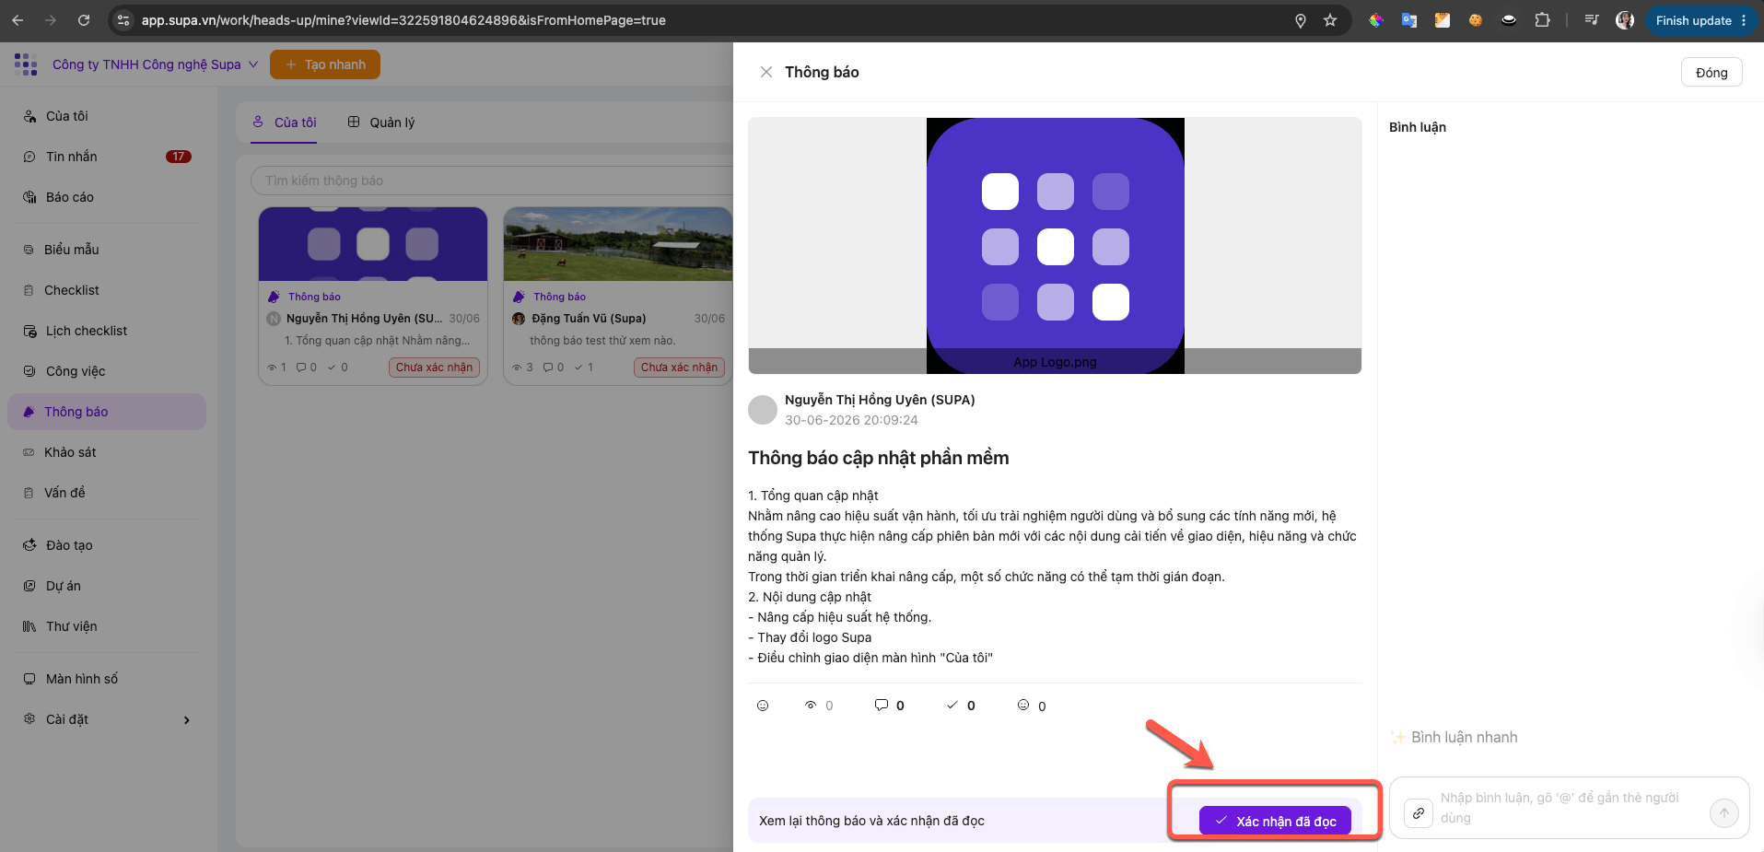This screenshot has height=852, width=1764.
Task: Click the Đóng button
Action: [1711, 73]
